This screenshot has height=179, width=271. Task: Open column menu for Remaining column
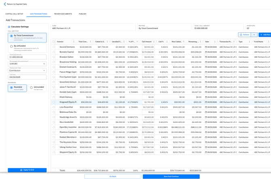click(x=201, y=42)
